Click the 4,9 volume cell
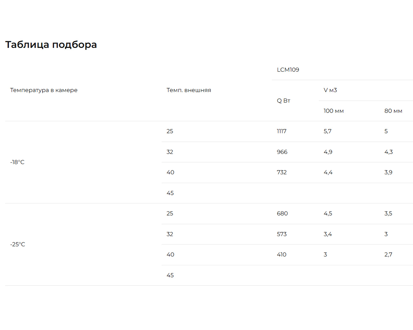 (328, 152)
